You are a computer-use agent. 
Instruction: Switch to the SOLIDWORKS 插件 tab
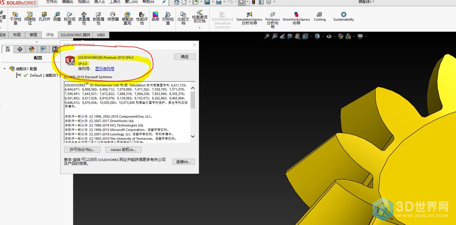pyautogui.click(x=75, y=35)
